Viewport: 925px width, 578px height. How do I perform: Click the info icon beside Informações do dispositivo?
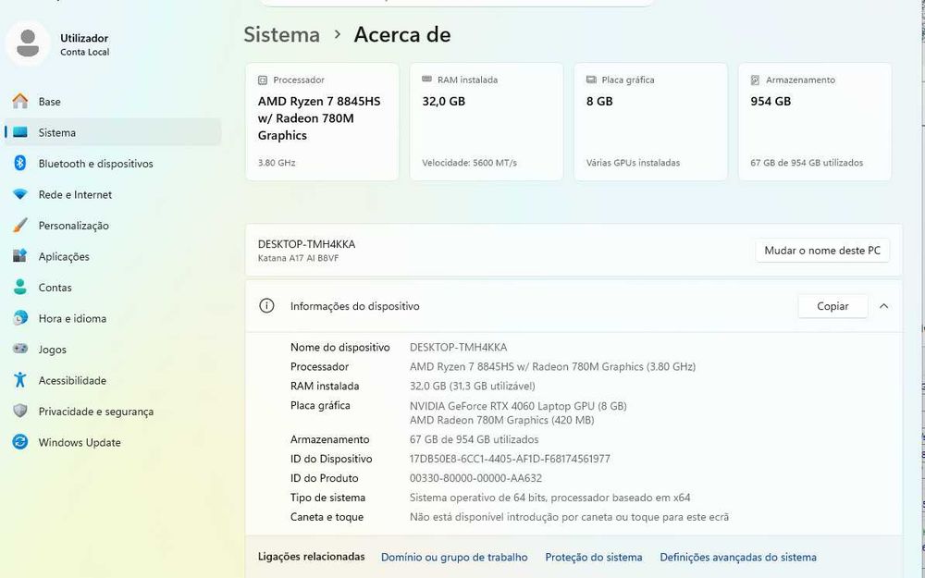(266, 306)
